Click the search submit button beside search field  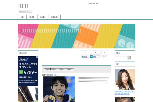point(129,58)
